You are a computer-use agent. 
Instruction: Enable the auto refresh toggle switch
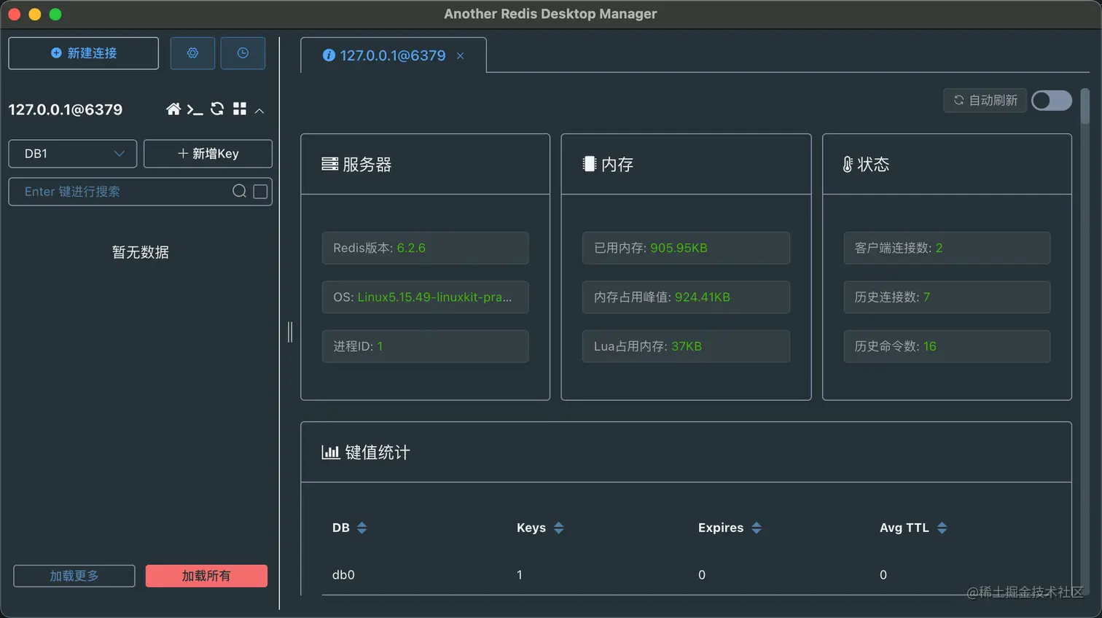[1052, 101]
